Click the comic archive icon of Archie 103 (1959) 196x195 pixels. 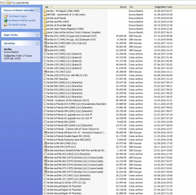point(45,54)
